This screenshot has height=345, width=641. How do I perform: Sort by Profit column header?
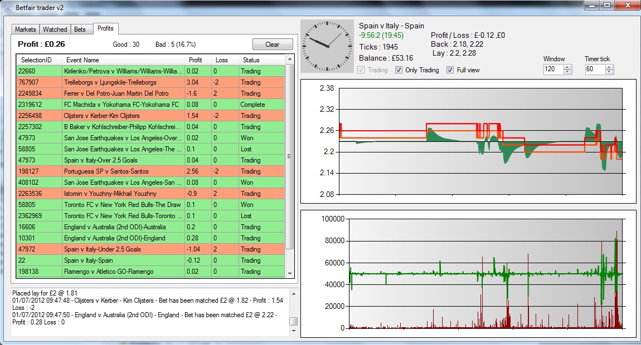tap(198, 60)
